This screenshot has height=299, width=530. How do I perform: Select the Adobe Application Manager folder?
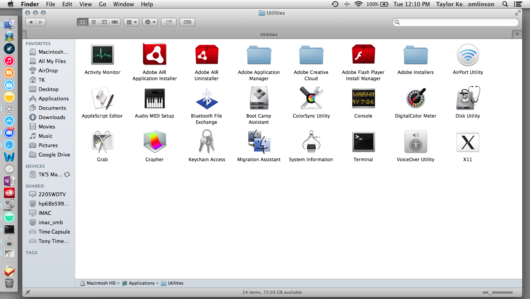tap(259, 55)
